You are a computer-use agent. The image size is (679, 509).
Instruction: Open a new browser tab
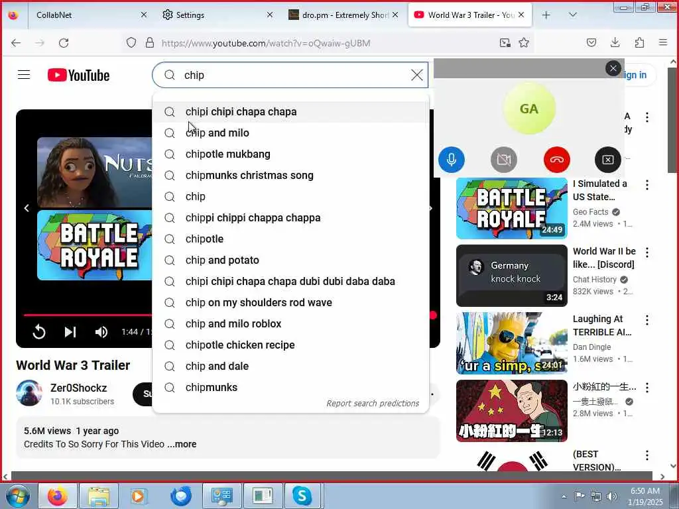pos(546,15)
